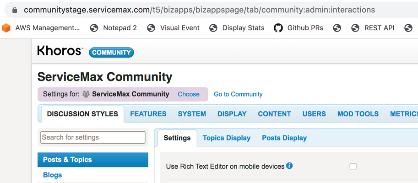
Task: Open the MOD TOOLS tab
Action: (x=358, y=114)
